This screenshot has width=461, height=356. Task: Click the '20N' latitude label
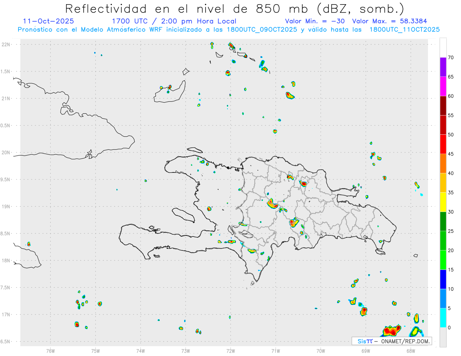coord(6,152)
